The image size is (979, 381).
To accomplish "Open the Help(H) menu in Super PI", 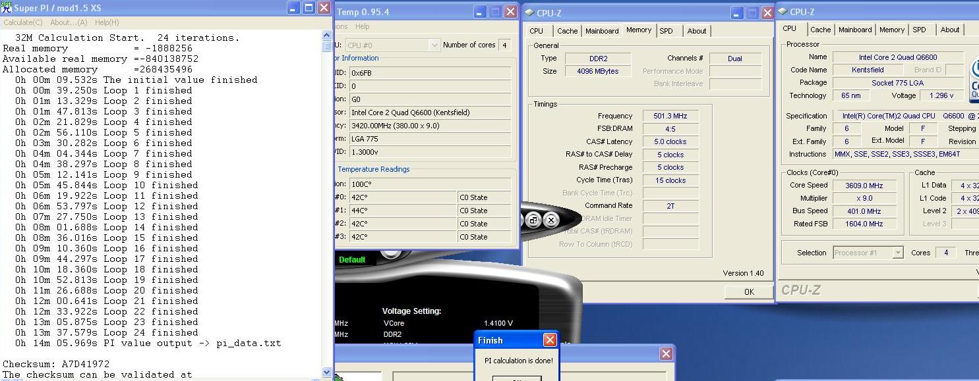I will [107, 22].
